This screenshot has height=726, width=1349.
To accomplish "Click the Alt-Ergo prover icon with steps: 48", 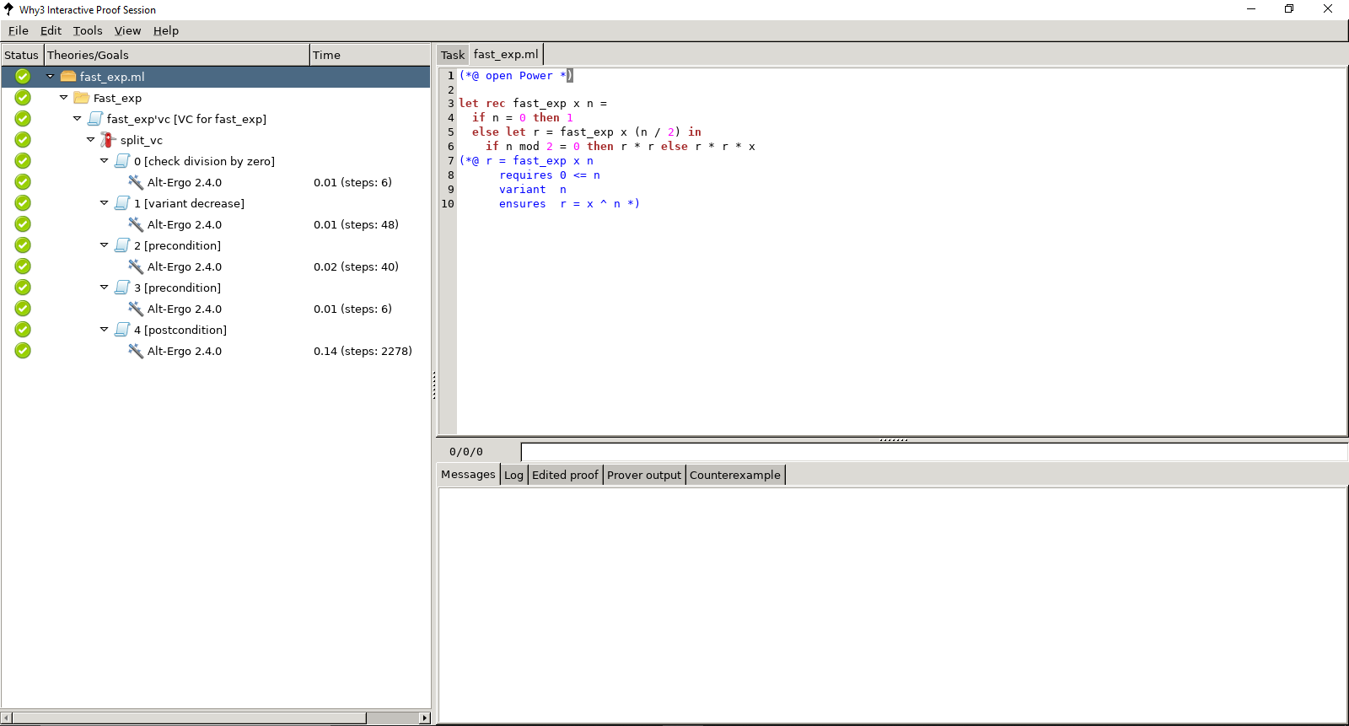I will click(x=136, y=224).
